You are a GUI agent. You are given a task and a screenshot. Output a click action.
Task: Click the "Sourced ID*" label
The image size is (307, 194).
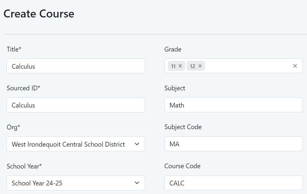click(23, 88)
